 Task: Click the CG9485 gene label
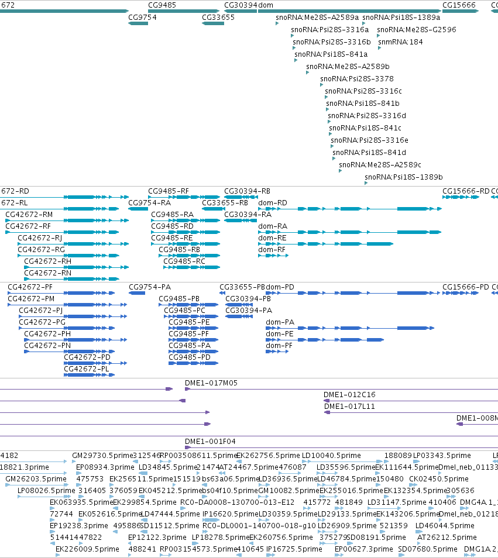pos(162,5)
